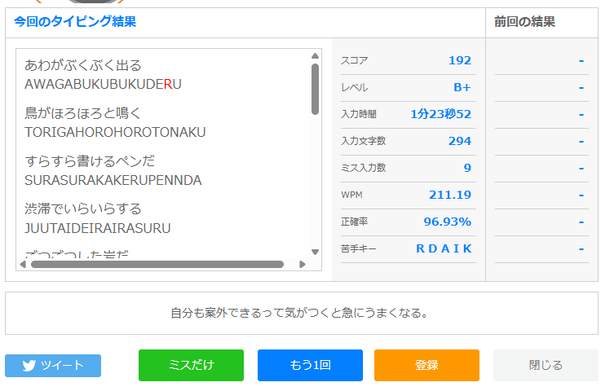601x391 pixels.
Task: Click the scroll right arrow of horizontal scrollbar
Action: click(x=302, y=264)
